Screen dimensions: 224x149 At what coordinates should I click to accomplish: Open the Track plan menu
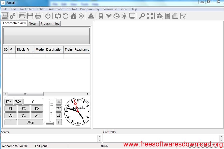(26, 9)
